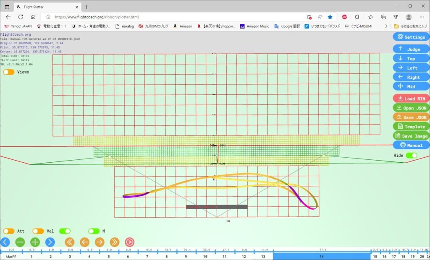The width and height of the screenshot is (430, 260).
Task: Toggle the Att switch
Action: tap(9, 231)
